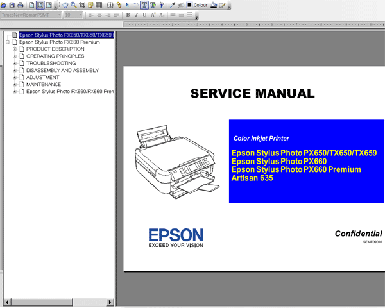Toggle Subscript formatting
This screenshot has height=308, width=385.
click(162, 15)
